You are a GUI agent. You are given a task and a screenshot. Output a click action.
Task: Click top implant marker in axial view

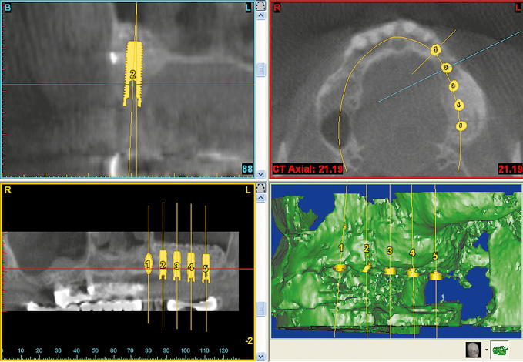click(x=437, y=49)
